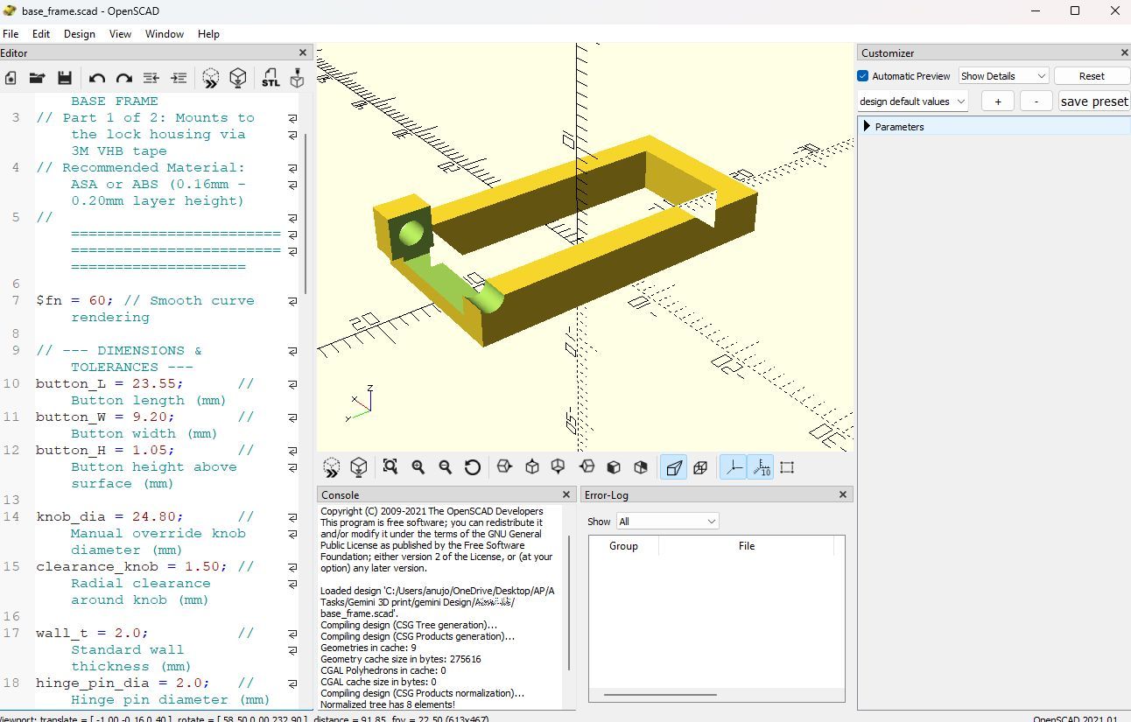Open the File menu
Viewport: 1131px width, 722px height.
pyautogui.click(x=11, y=34)
